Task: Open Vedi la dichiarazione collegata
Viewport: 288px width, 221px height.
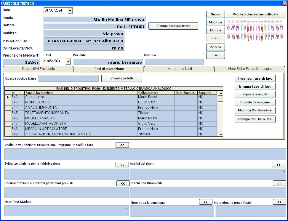Action: (x=255, y=14)
